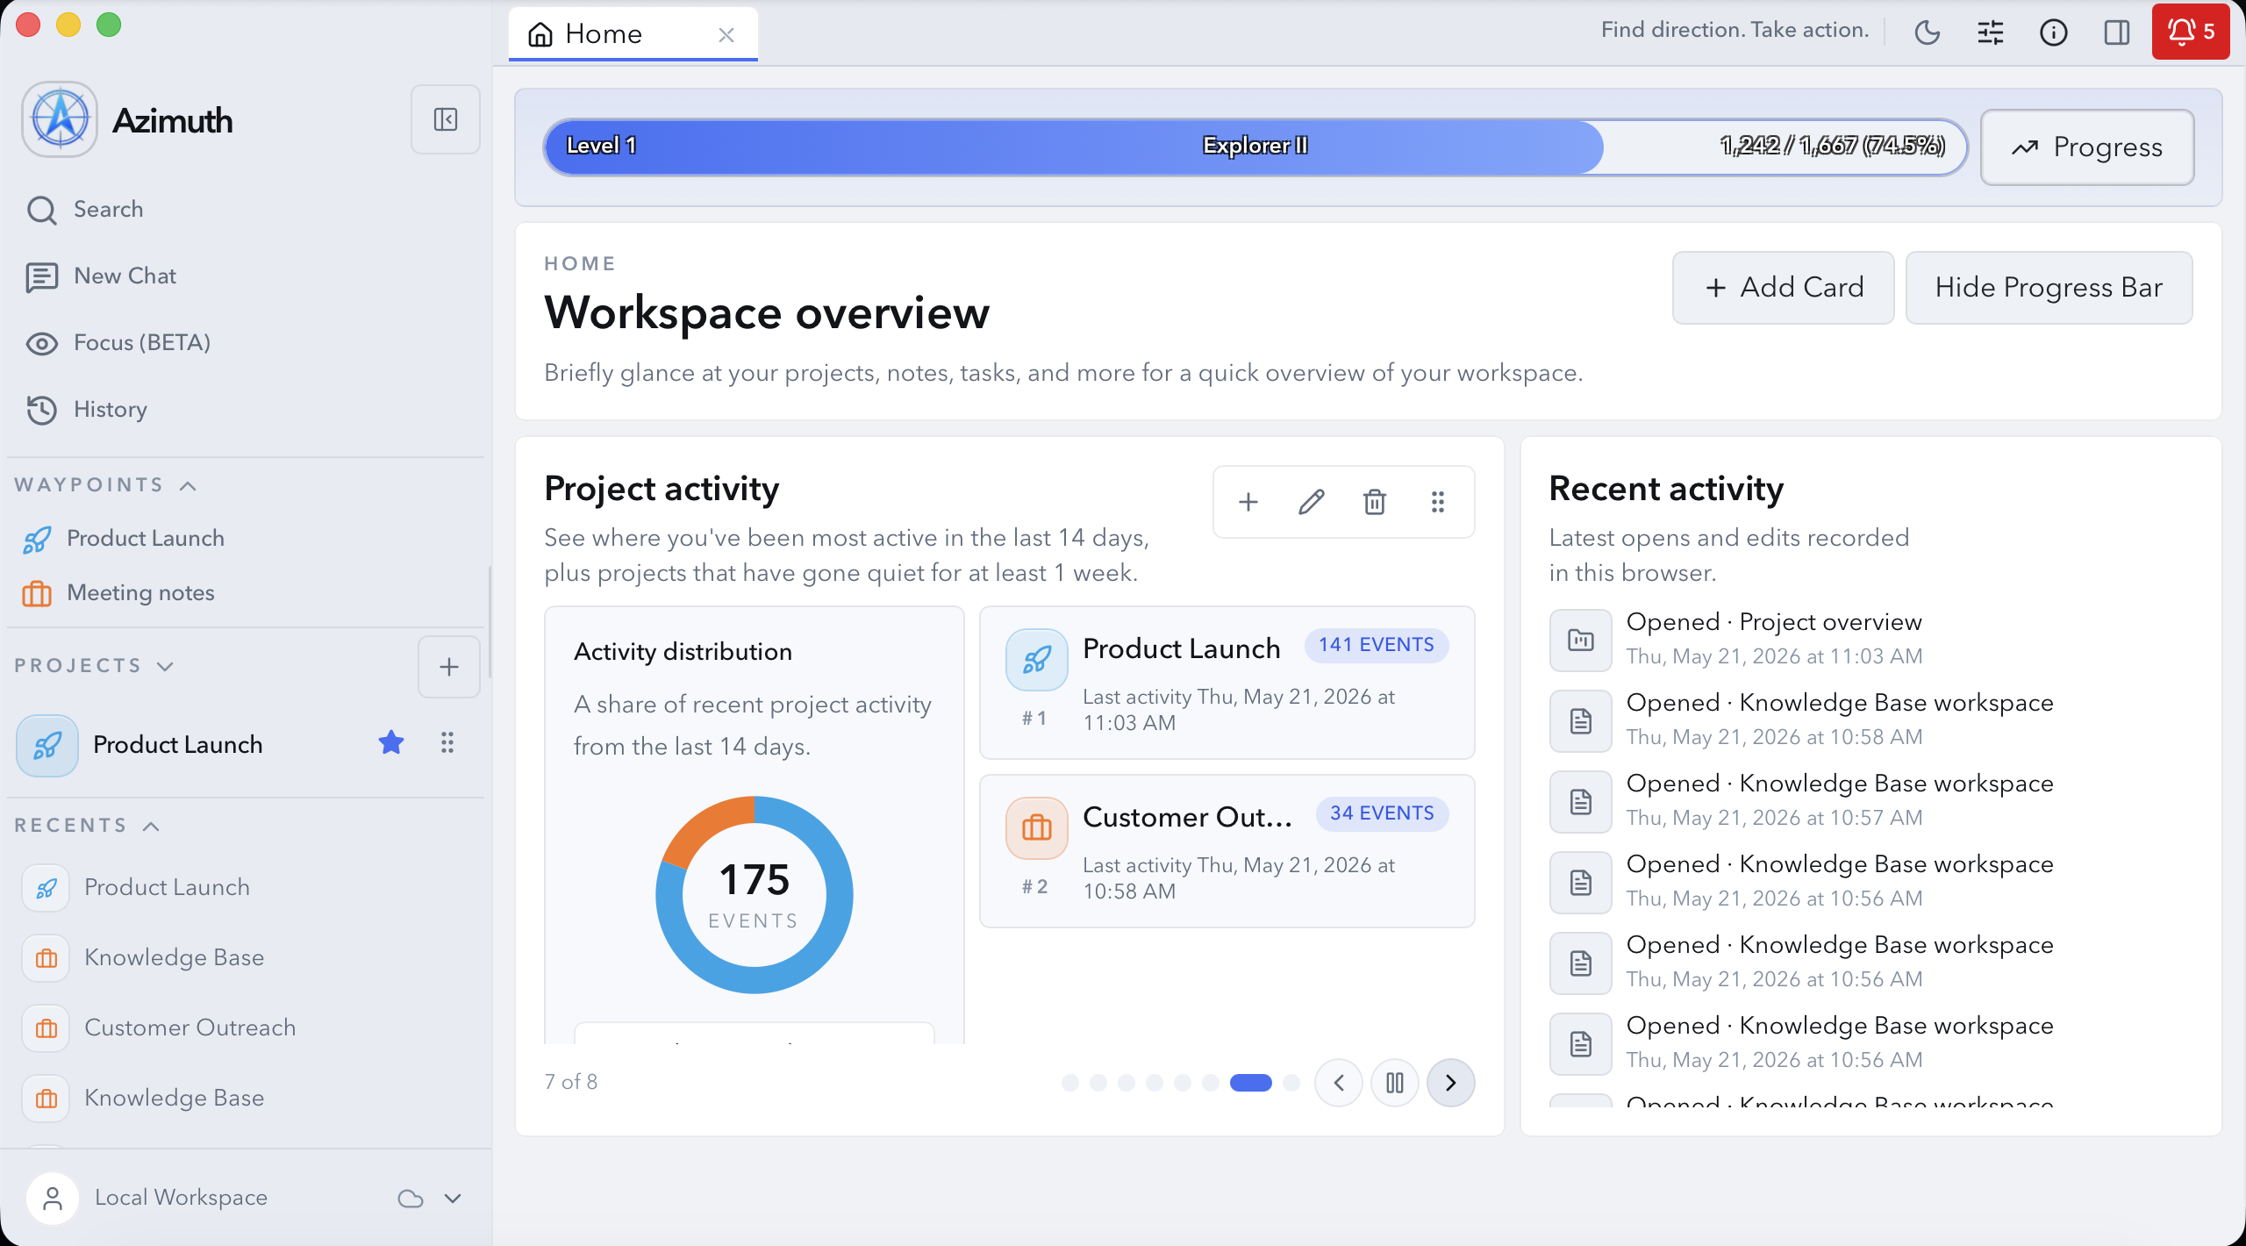Viewport: 2246px width, 1246px height.
Task: Open settings sliders icon in top bar
Action: (1991, 32)
